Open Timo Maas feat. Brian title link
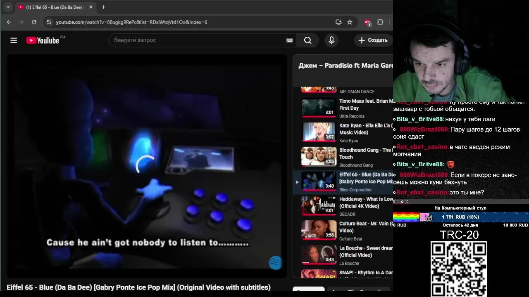This screenshot has width=529, height=297. 366,104
